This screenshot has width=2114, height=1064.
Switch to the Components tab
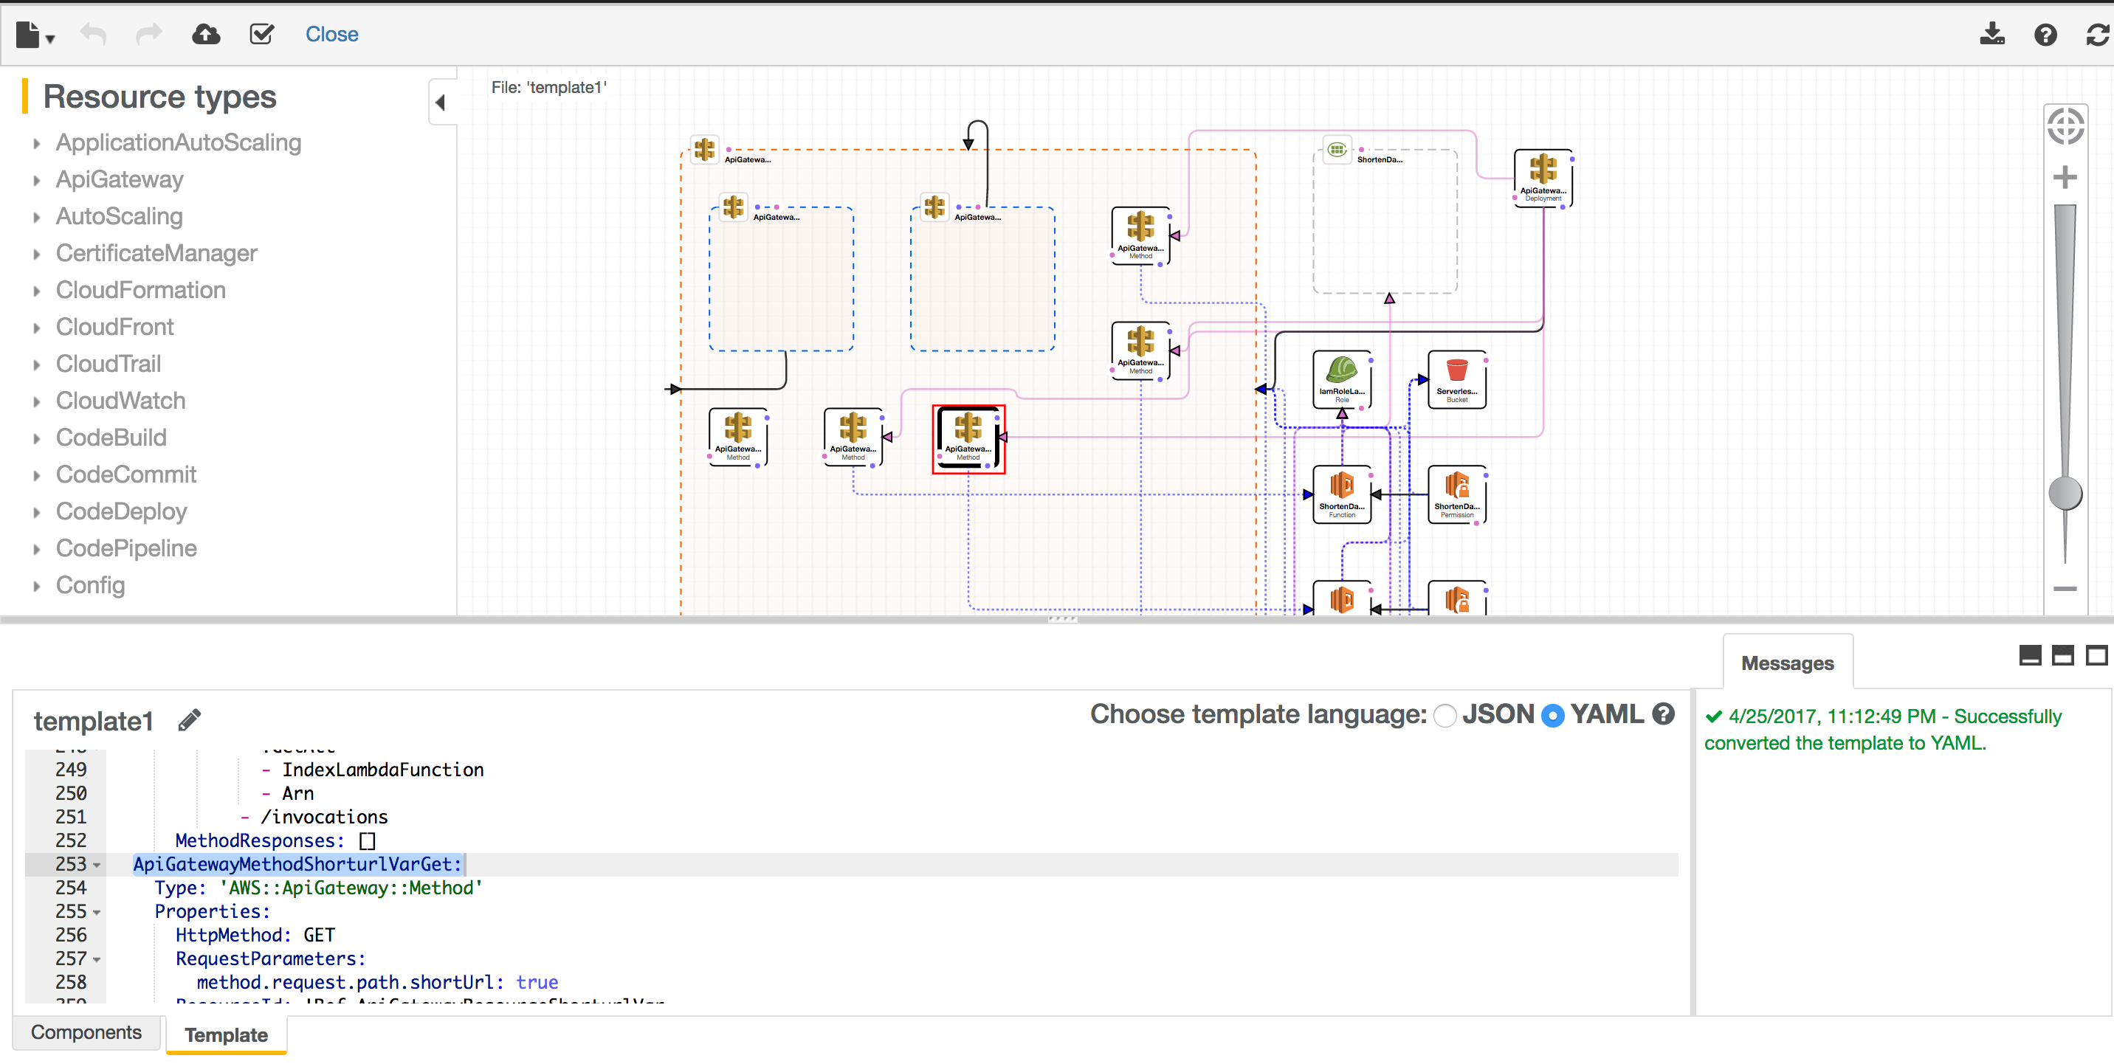click(86, 1032)
